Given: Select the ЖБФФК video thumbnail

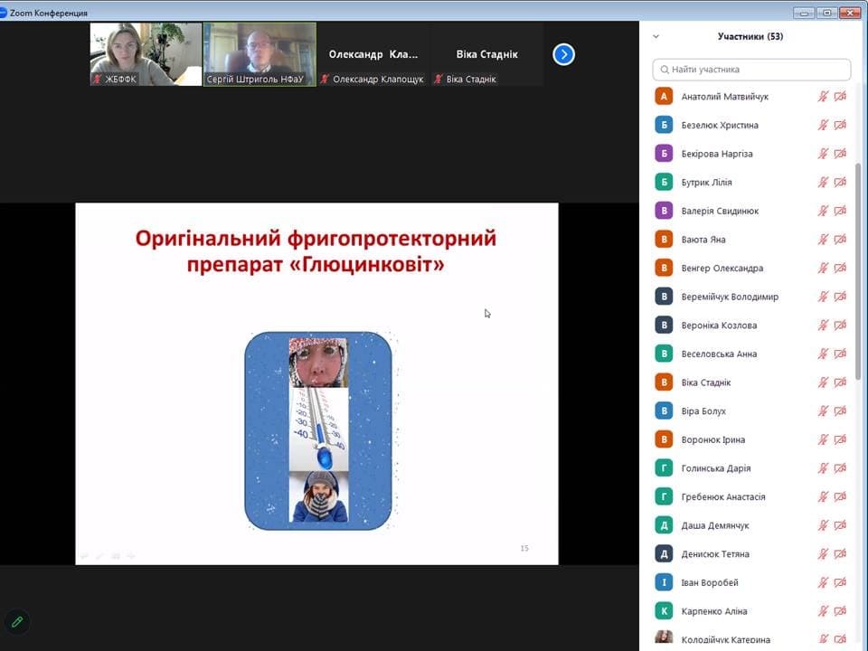Looking at the screenshot, I should click(x=146, y=54).
